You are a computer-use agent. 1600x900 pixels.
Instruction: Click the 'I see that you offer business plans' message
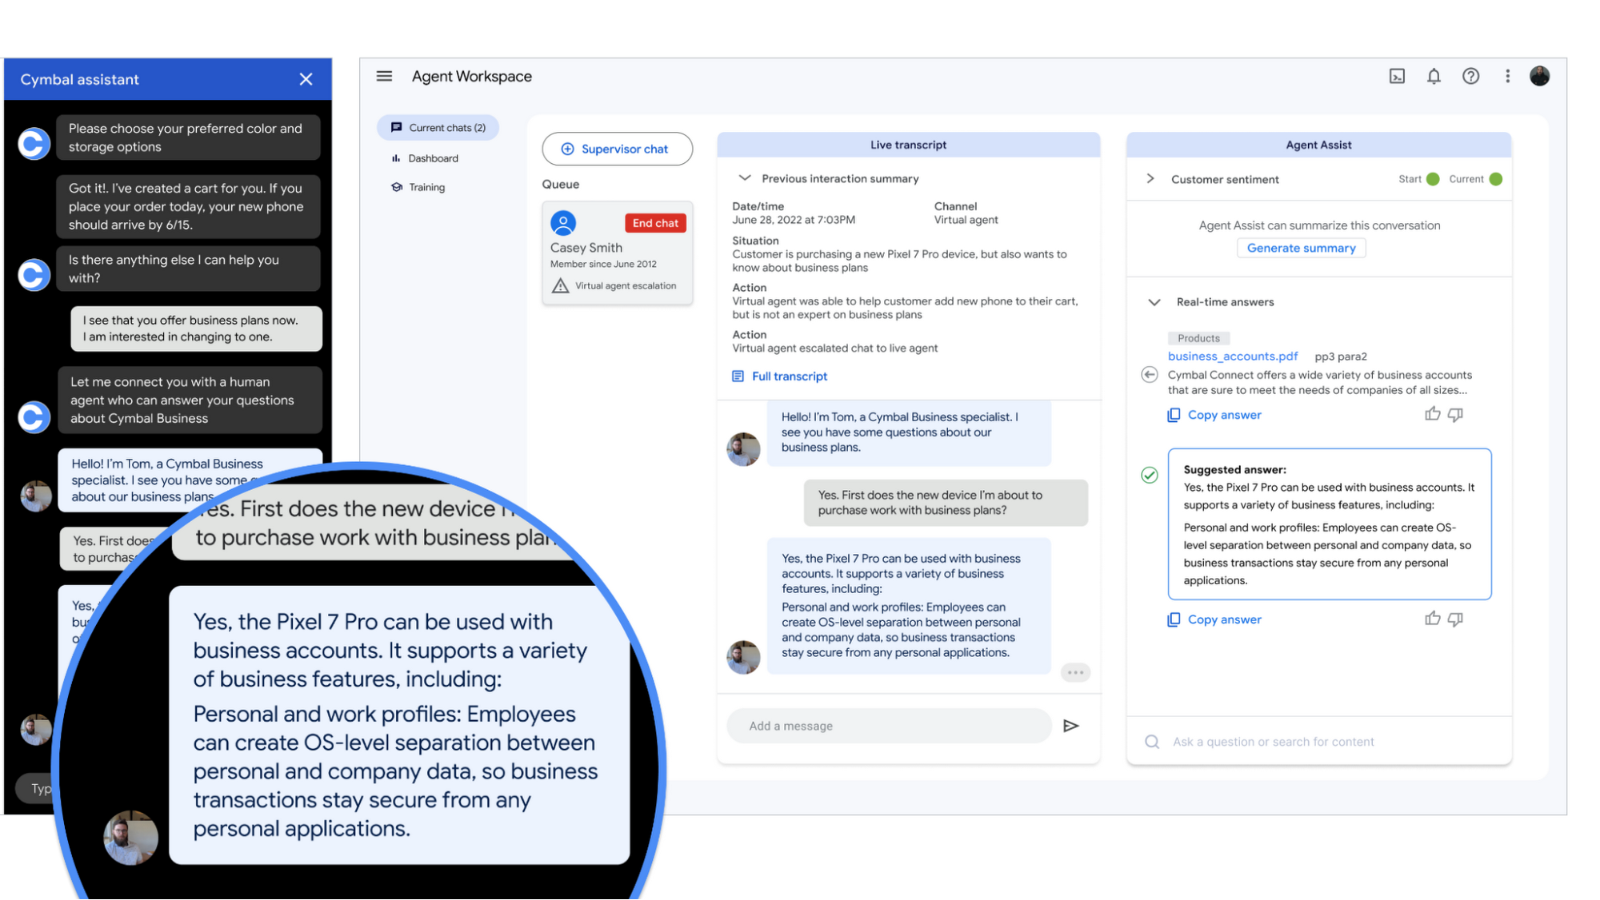point(197,329)
